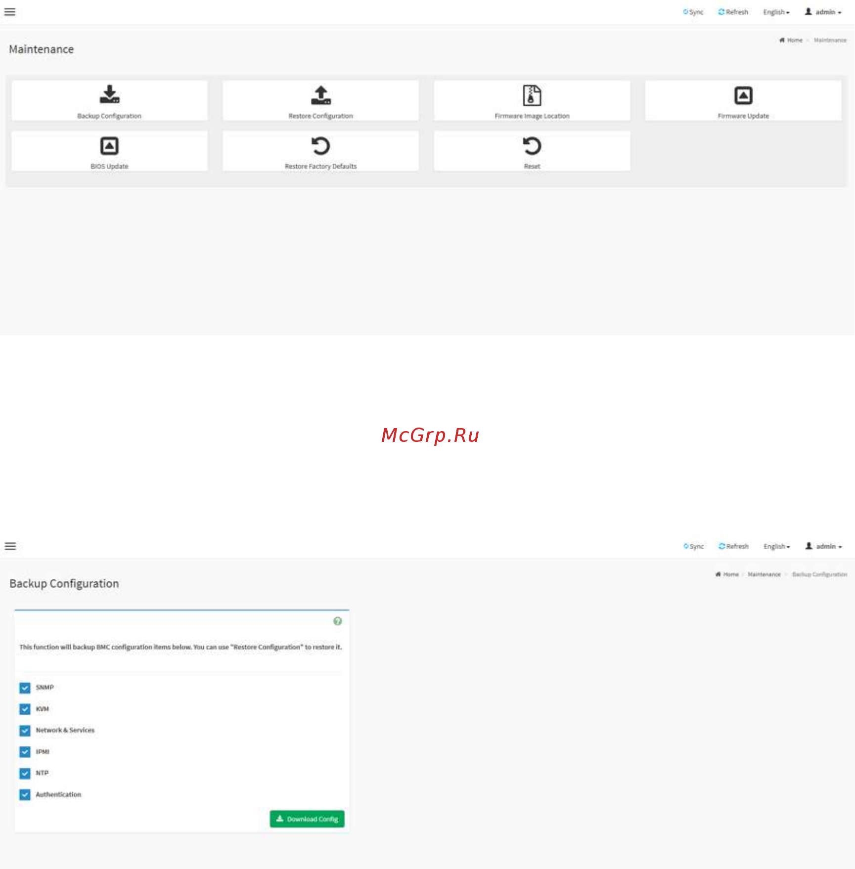
Task: Click Refresh in the top header
Action: 733,12
